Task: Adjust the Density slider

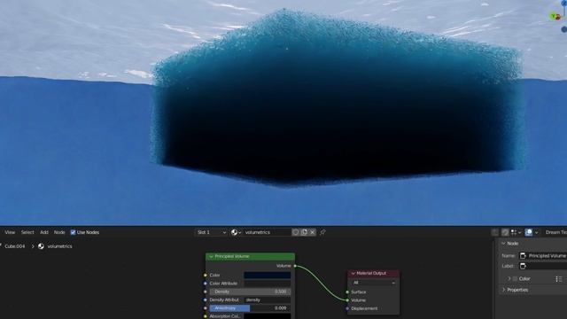Action: (250, 292)
